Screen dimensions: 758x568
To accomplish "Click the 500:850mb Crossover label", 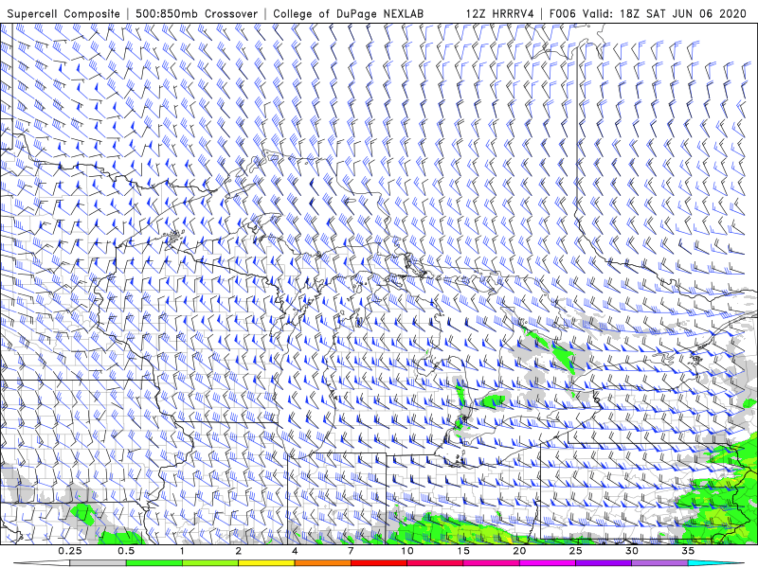I will pos(197,13).
